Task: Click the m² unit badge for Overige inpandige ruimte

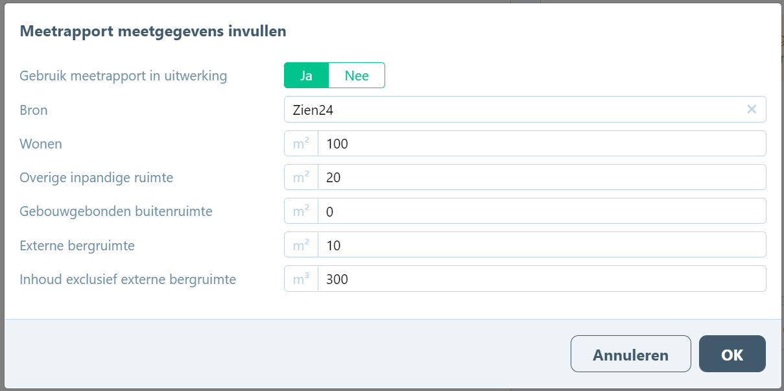Action: (301, 177)
